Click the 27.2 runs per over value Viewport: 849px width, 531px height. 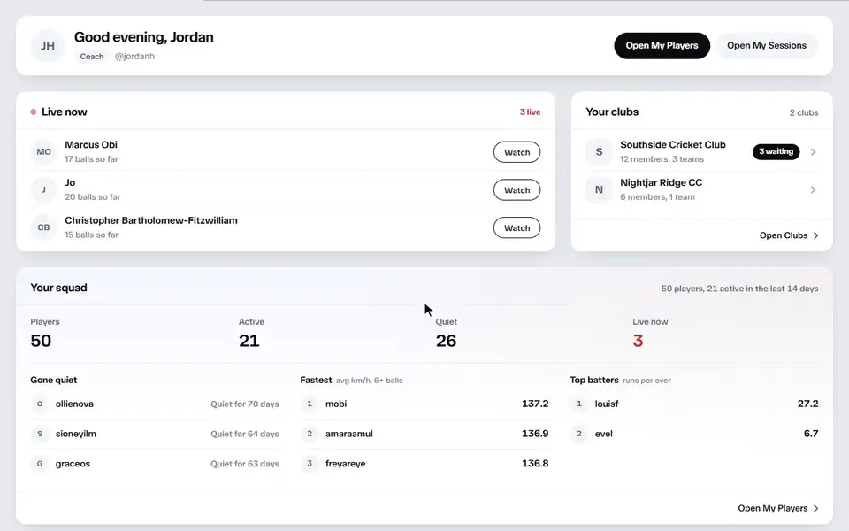(807, 404)
